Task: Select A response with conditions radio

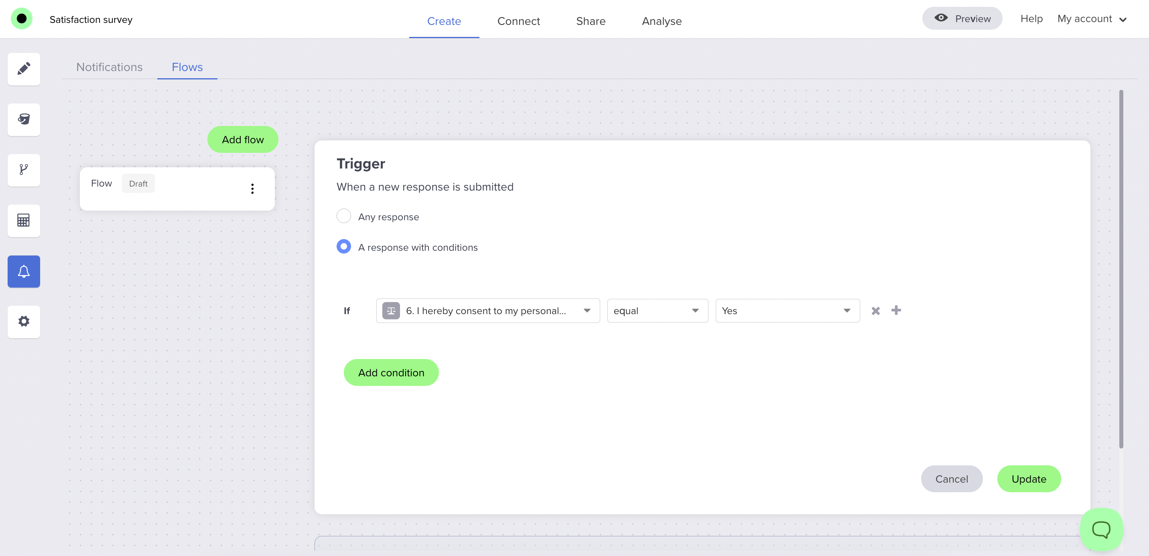Action: [x=343, y=247]
